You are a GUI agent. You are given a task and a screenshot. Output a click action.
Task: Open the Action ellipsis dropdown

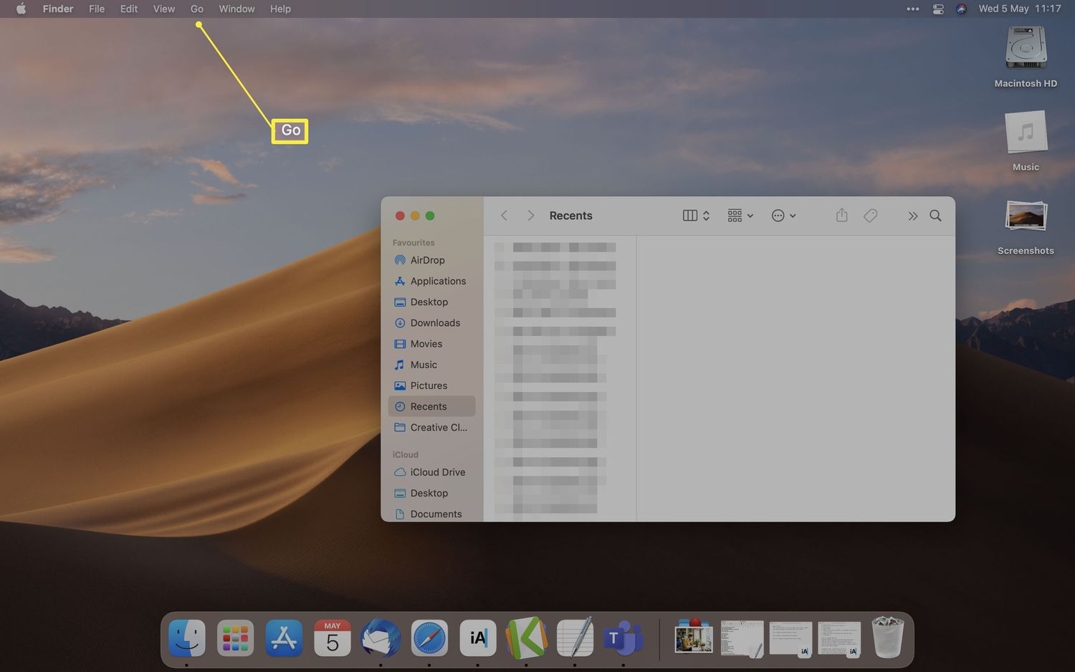[783, 216]
